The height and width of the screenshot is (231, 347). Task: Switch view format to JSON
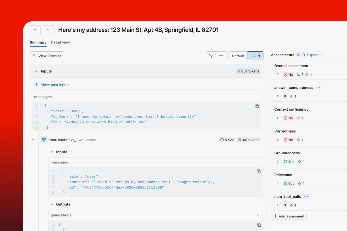click(255, 56)
